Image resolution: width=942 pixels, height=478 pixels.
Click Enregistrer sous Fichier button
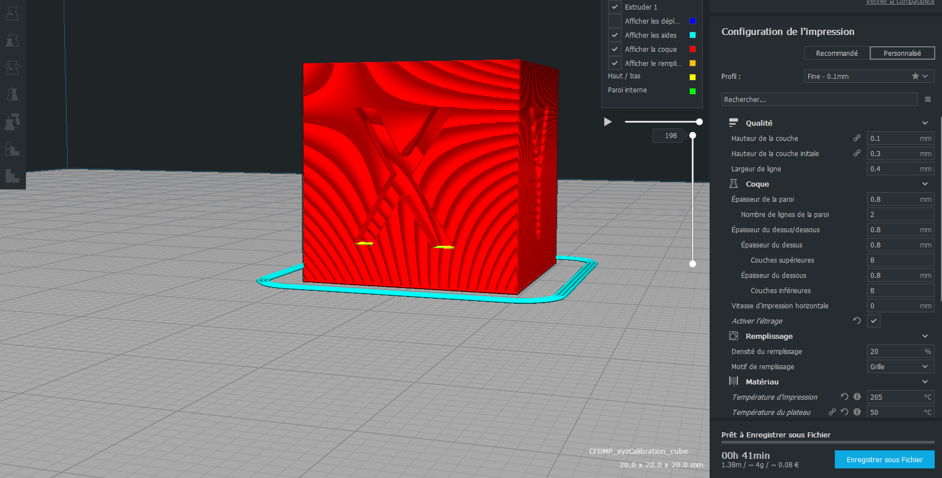[884, 459]
